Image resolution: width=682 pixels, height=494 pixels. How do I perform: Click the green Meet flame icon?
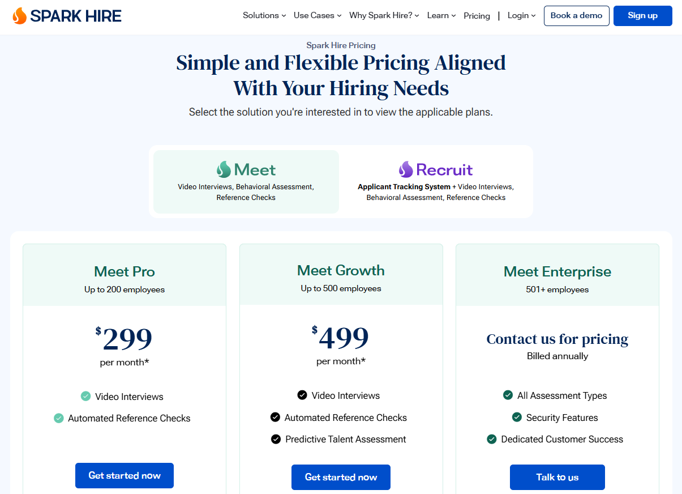click(x=224, y=169)
